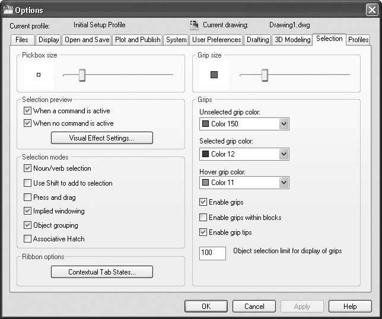Go to the Plot and Publish tab
This screenshot has height=319, width=382.
coord(138,40)
